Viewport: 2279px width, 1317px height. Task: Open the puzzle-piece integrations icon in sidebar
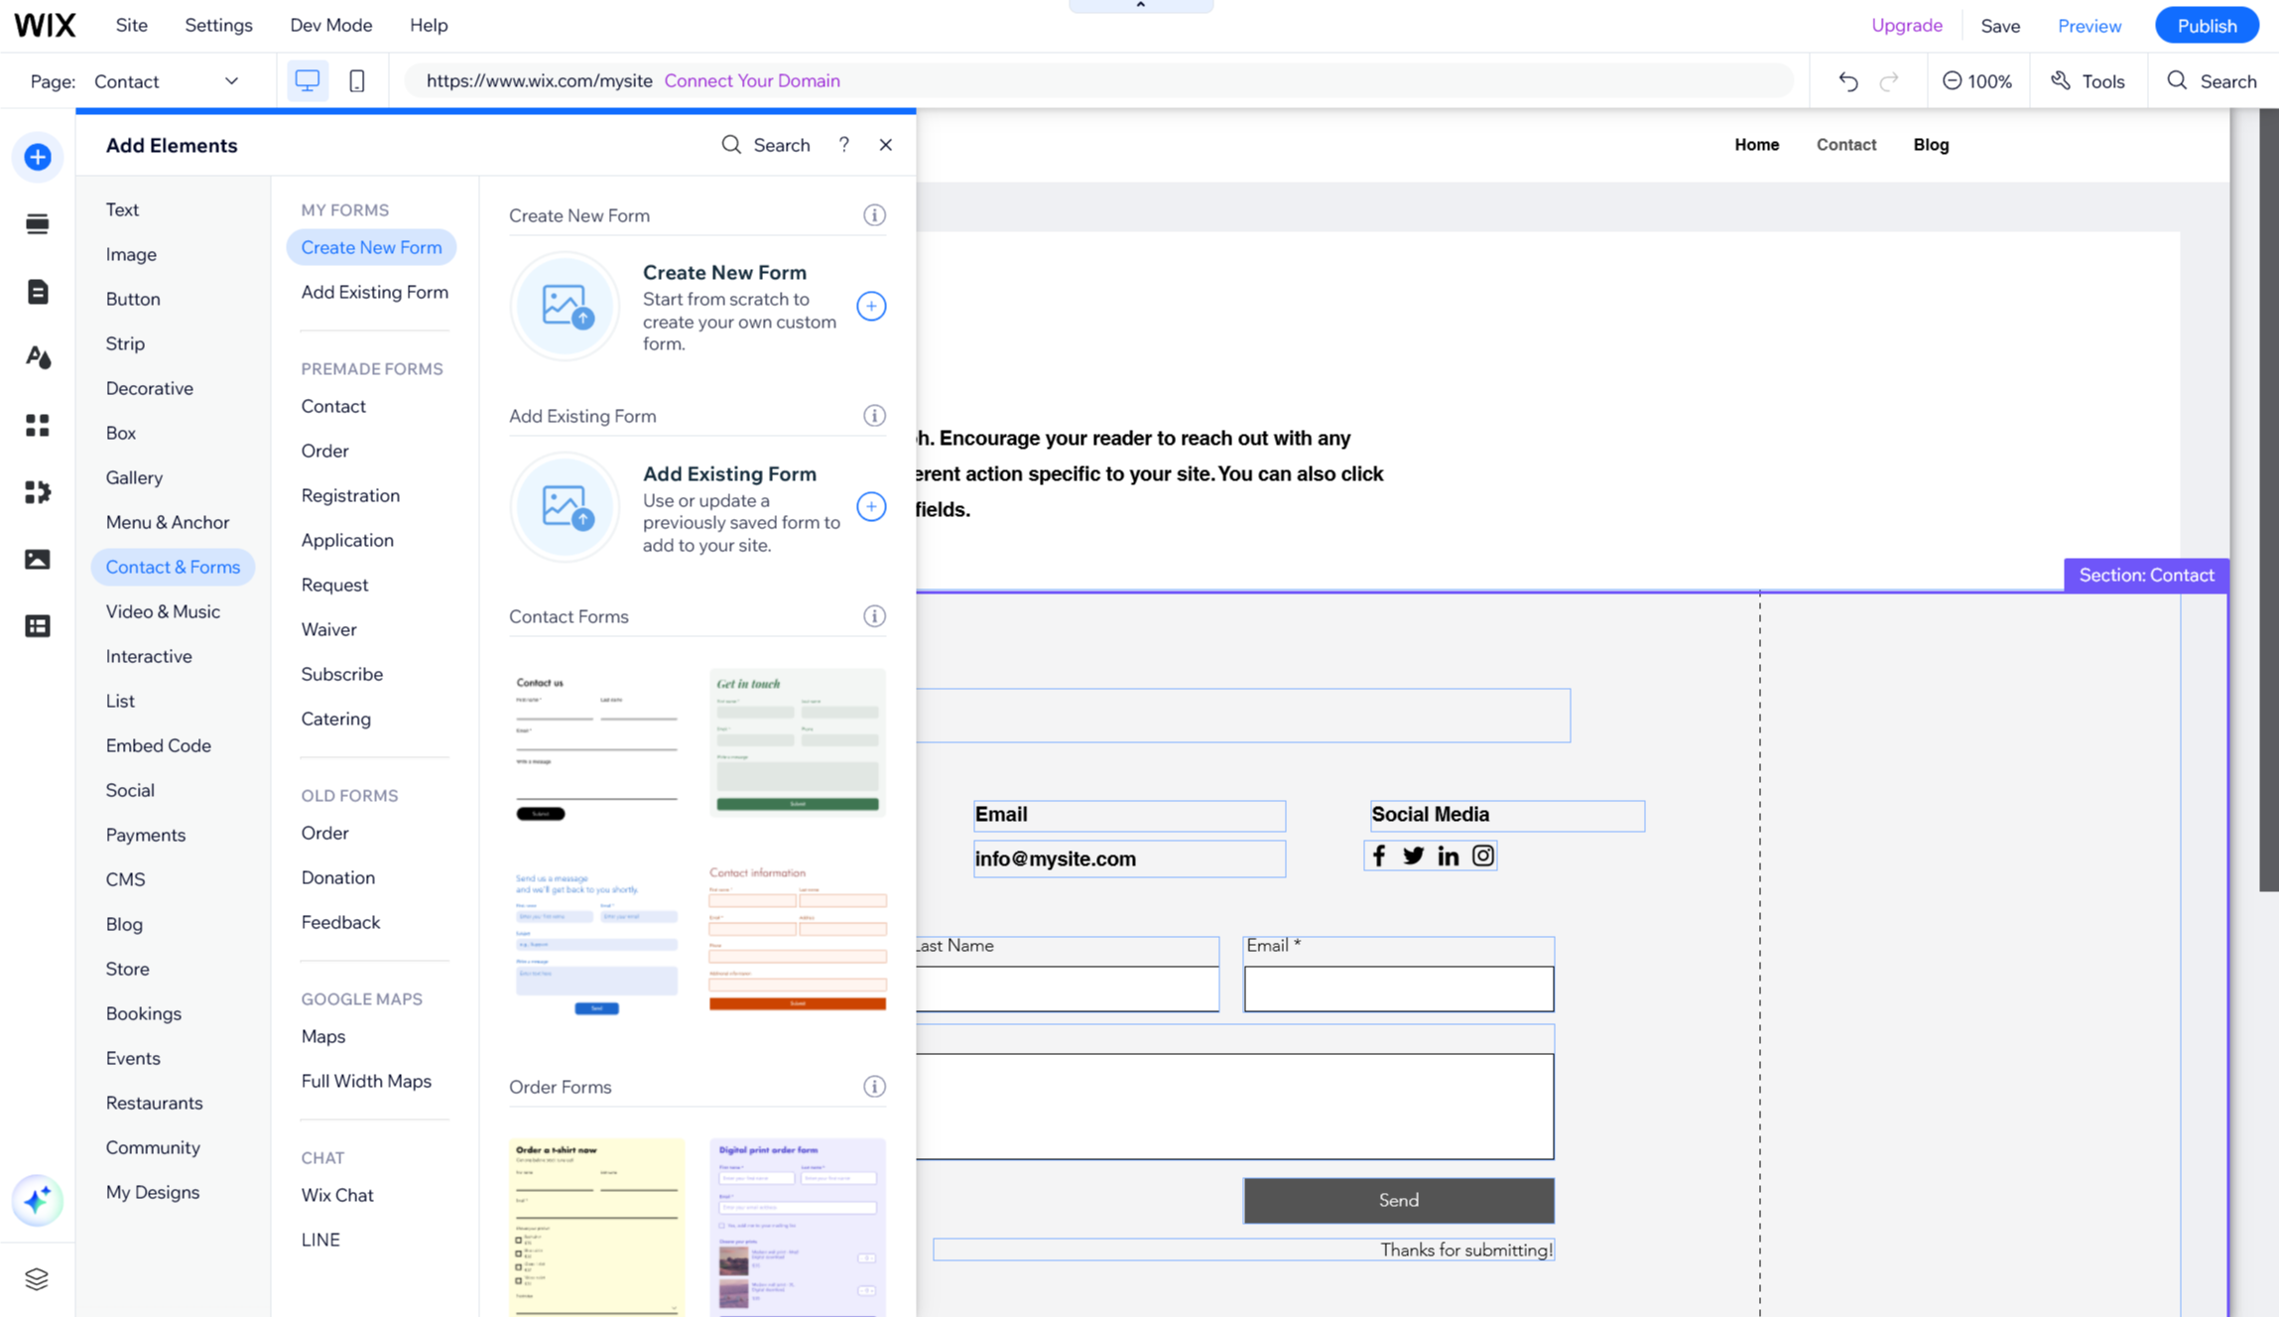coord(38,492)
